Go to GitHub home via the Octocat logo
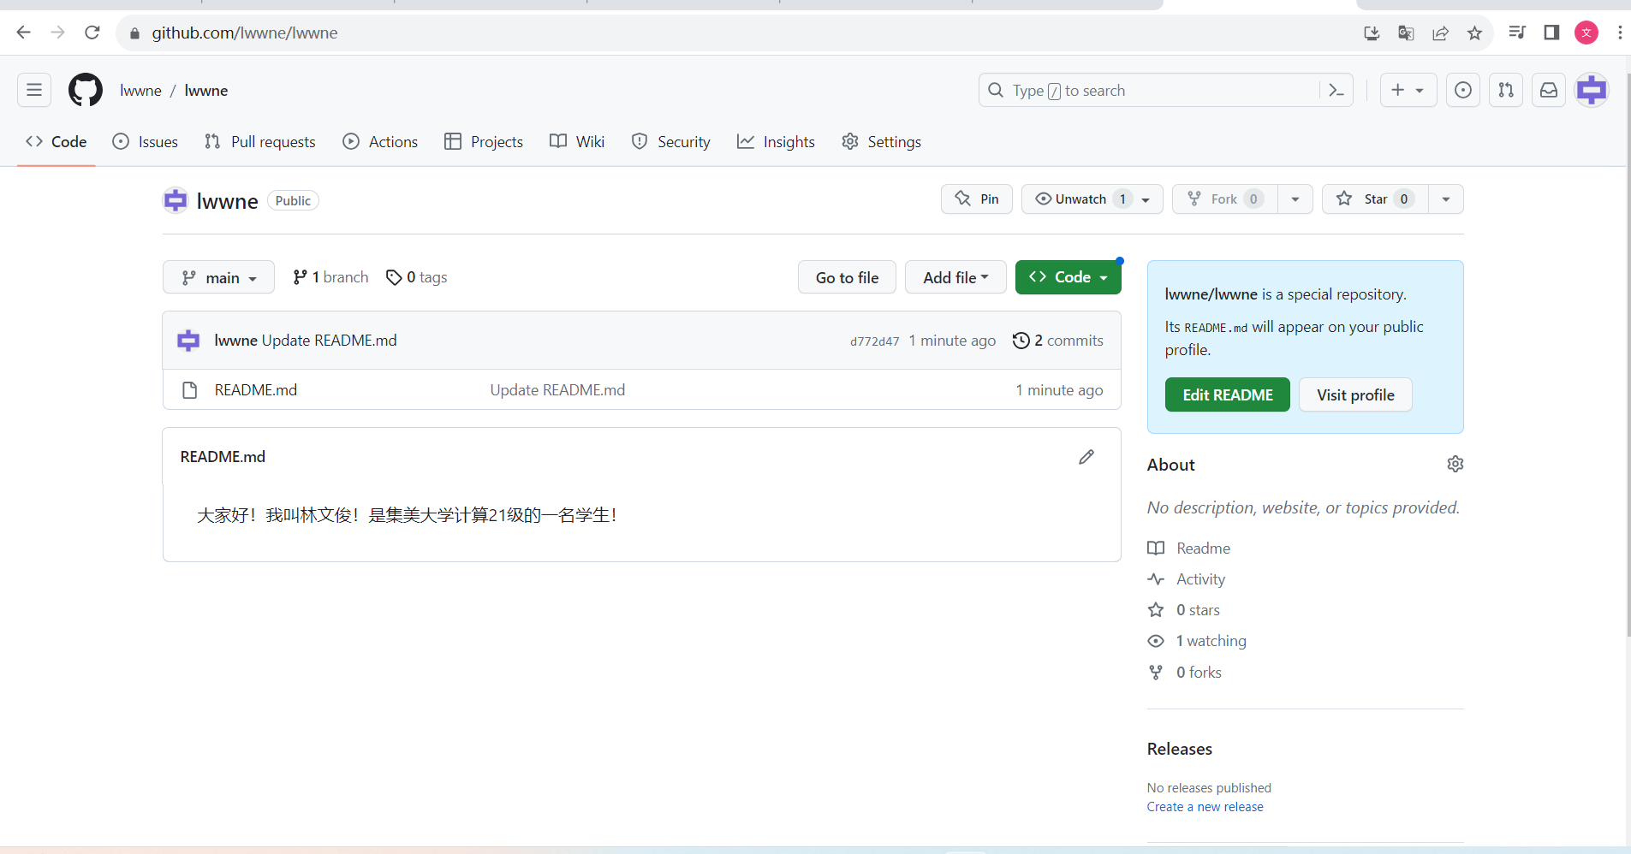The image size is (1631, 854). pos(86,90)
